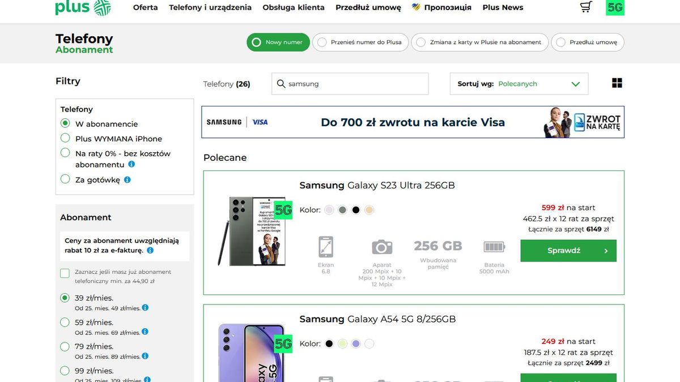Open Samsung Galaxy S23 Ultra 256GB title
The width and height of the screenshot is (680, 382).
pos(377,186)
